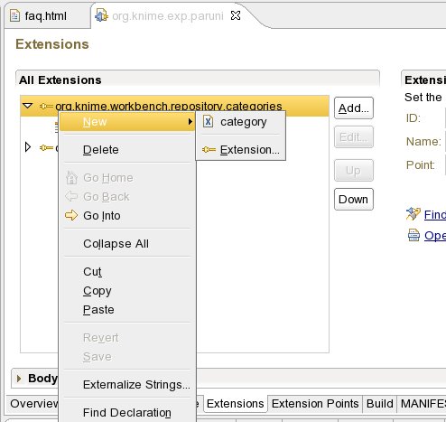This screenshot has width=446, height=422.
Task: Expand the second collapsed extension node
Action: 28,147
